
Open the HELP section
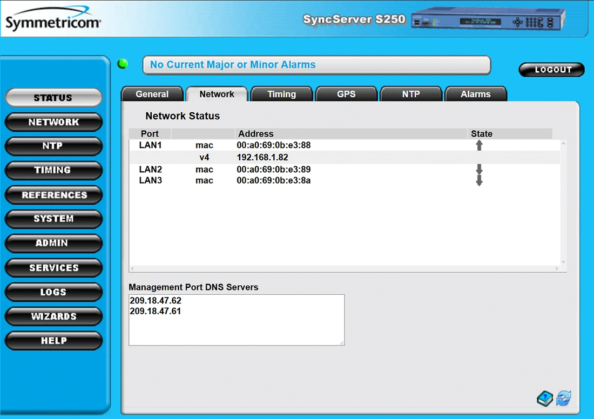(x=53, y=341)
